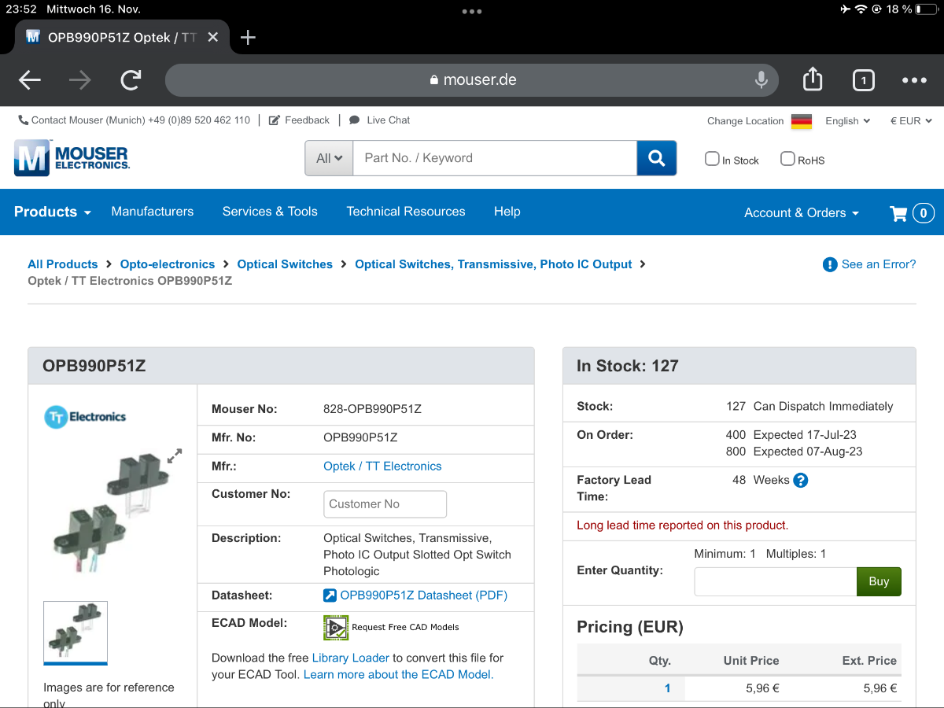Click the forward navigation arrow
Viewport: 944px width, 708px height.
point(79,79)
